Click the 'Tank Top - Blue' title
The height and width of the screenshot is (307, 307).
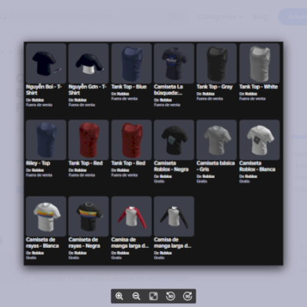(129, 87)
